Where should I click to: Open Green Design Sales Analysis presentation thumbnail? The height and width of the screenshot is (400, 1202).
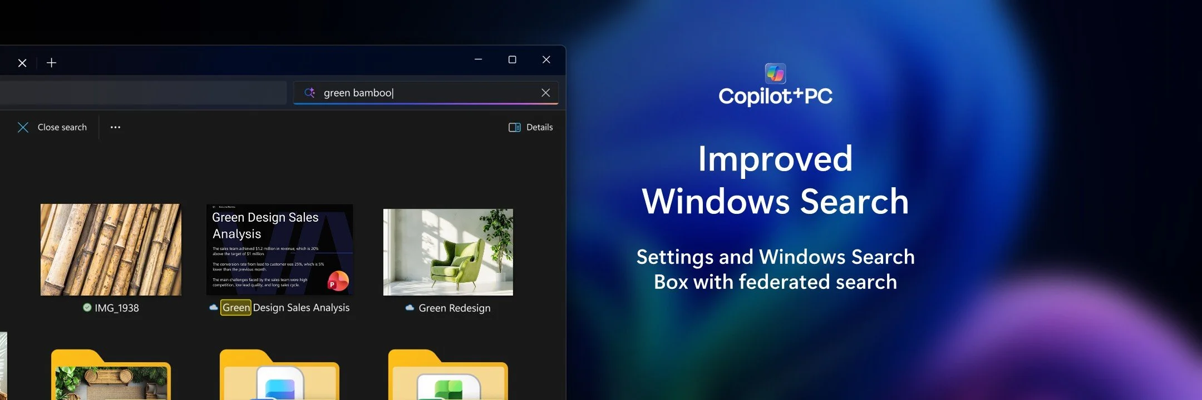[279, 249]
